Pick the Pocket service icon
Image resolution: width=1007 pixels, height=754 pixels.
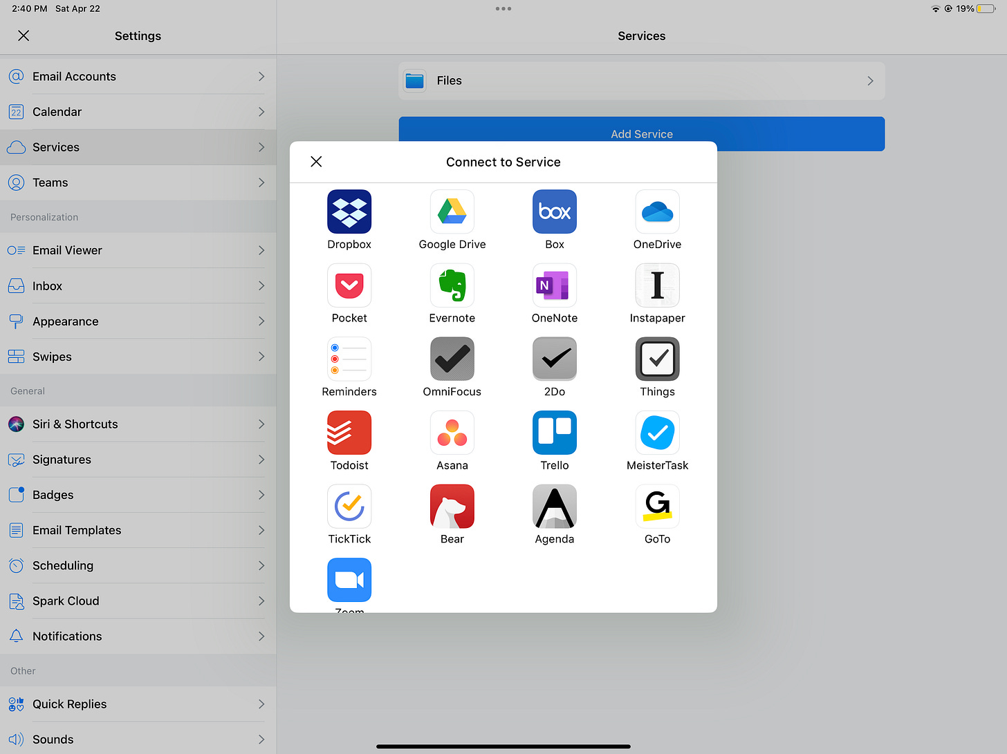click(349, 285)
